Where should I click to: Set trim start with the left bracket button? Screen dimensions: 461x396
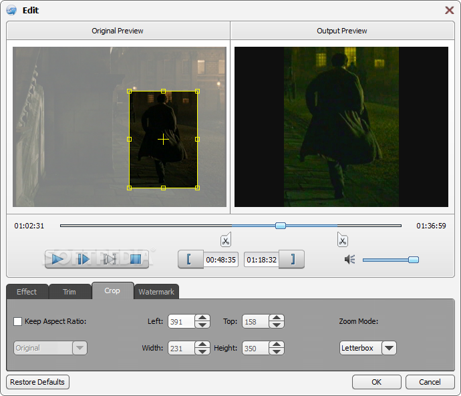click(190, 259)
